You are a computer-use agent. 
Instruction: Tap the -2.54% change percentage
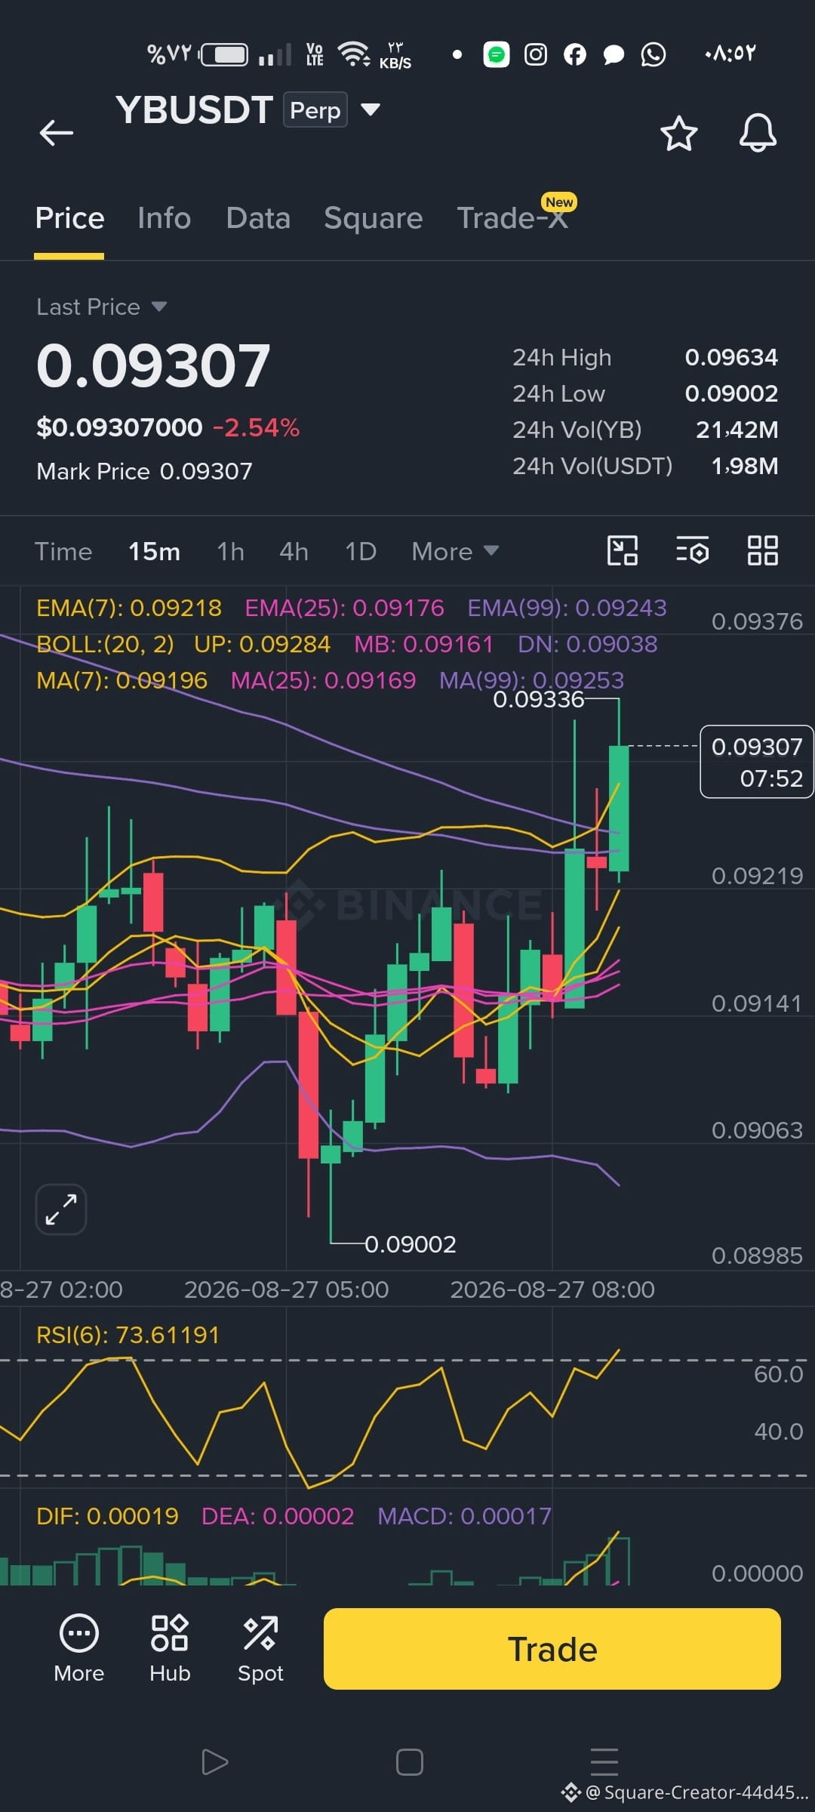point(256,427)
